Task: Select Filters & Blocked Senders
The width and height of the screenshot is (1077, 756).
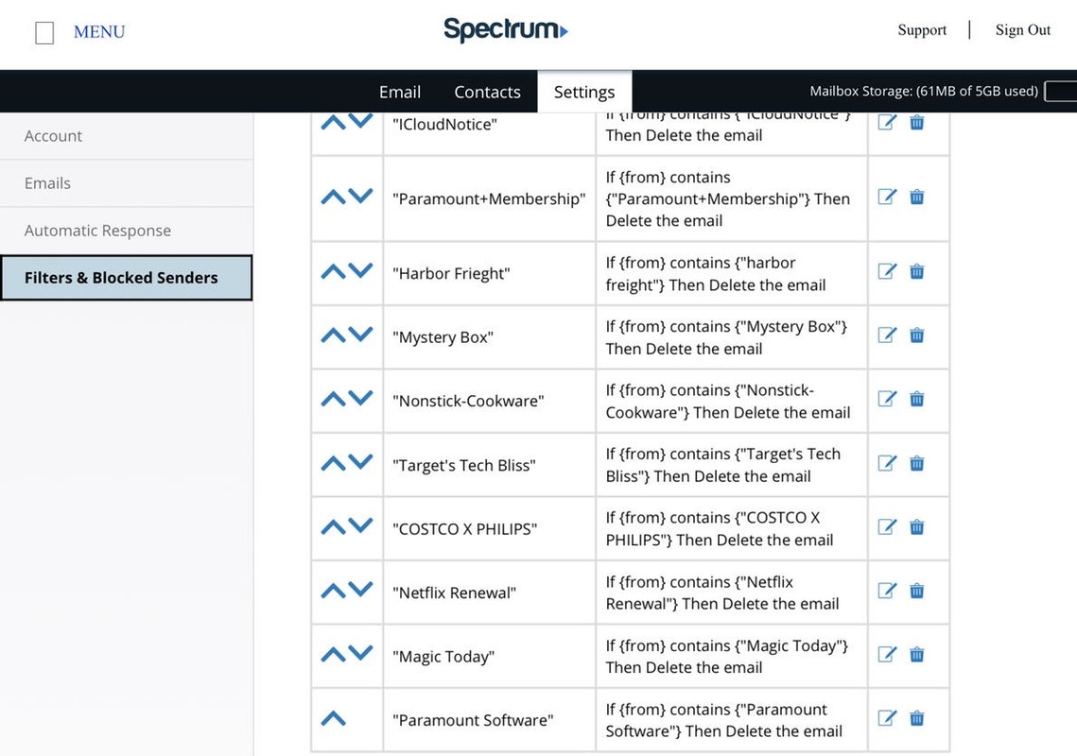Action: tap(127, 278)
